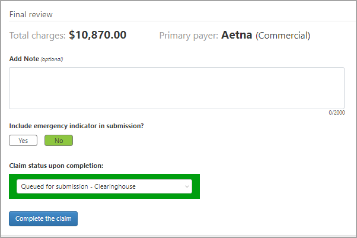Image resolution: width=357 pixels, height=238 pixels.
Task: Click the 'Primary payer:' label
Action: [189, 36]
